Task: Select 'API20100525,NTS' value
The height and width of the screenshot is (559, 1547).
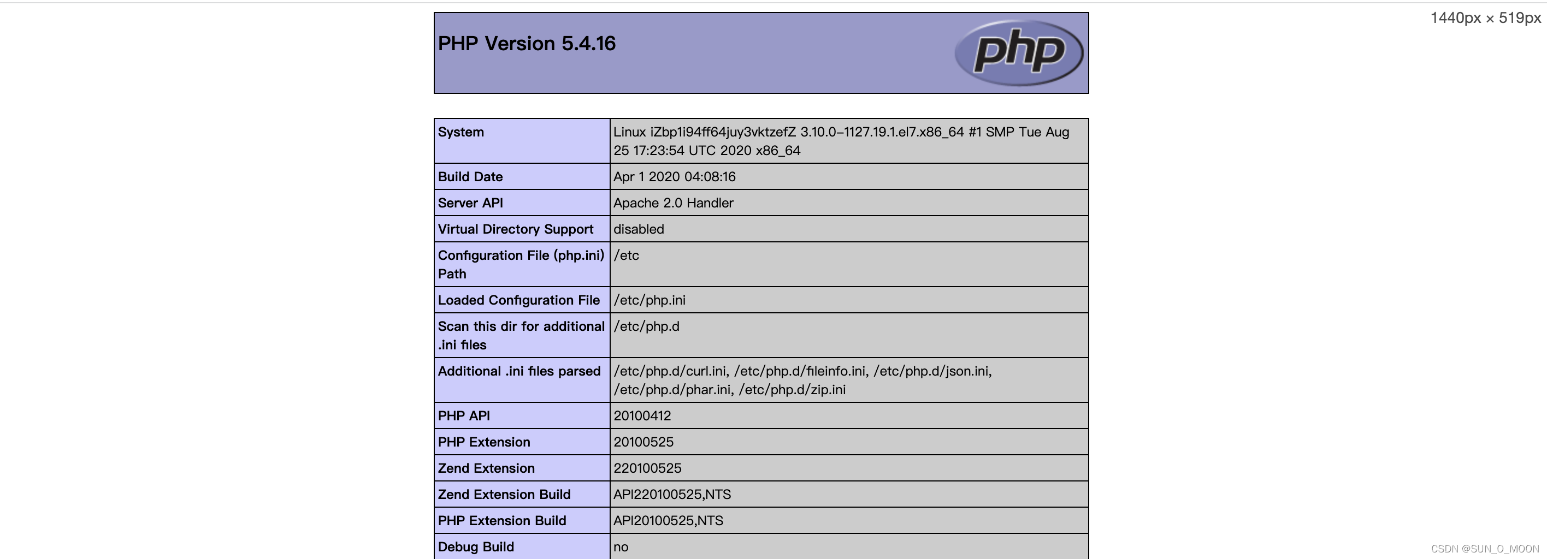Action: 669,521
